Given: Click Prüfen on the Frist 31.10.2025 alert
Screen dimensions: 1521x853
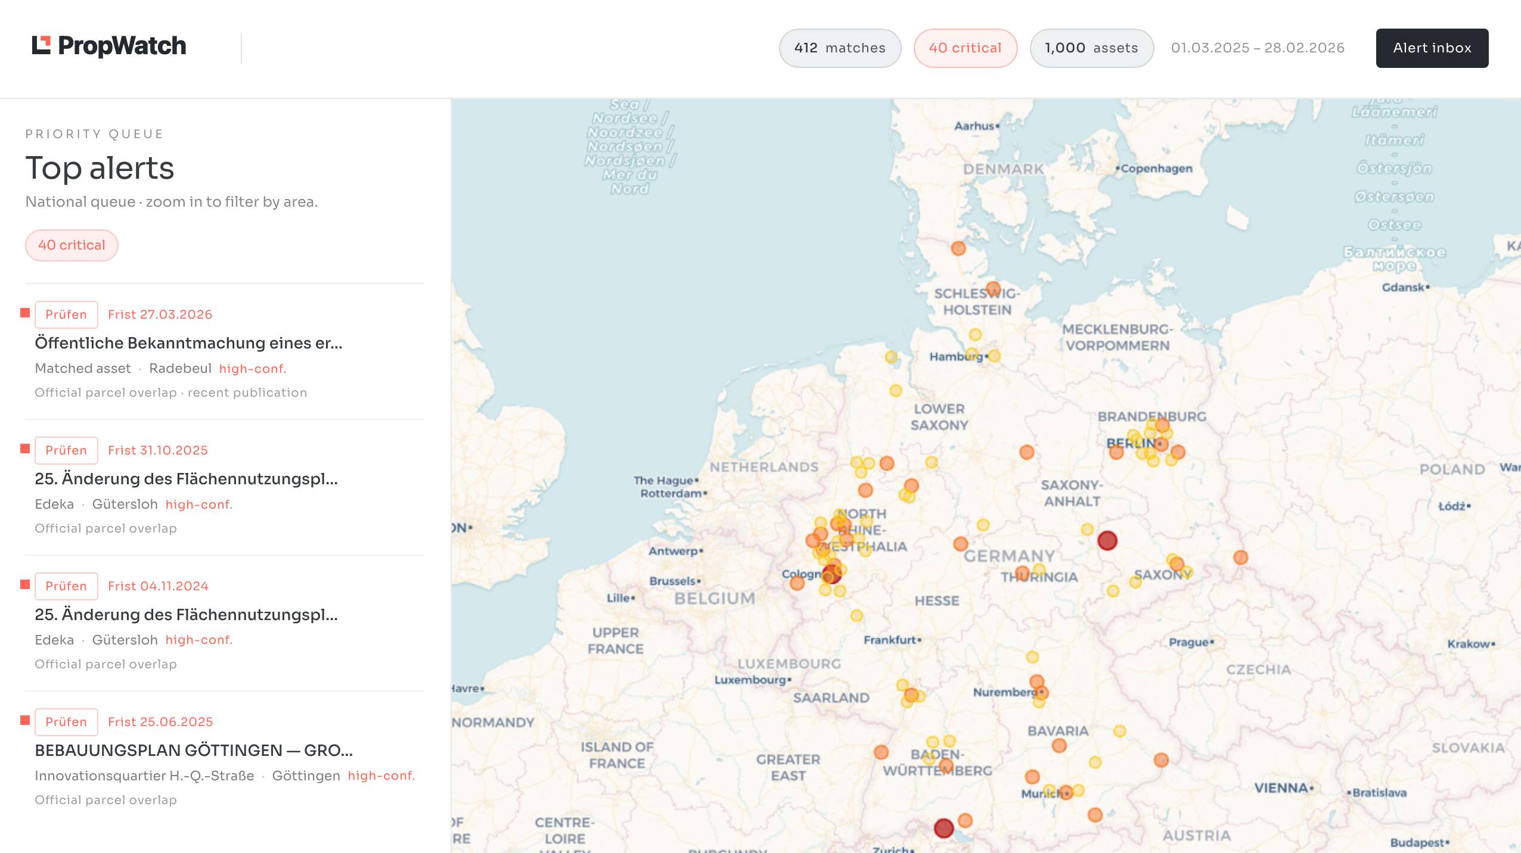Looking at the screenshot, I should 66,450.
